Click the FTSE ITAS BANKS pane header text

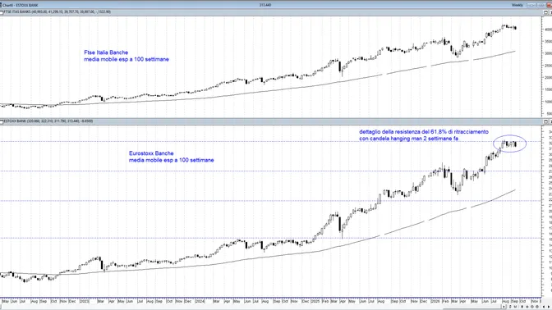(57, 12)
